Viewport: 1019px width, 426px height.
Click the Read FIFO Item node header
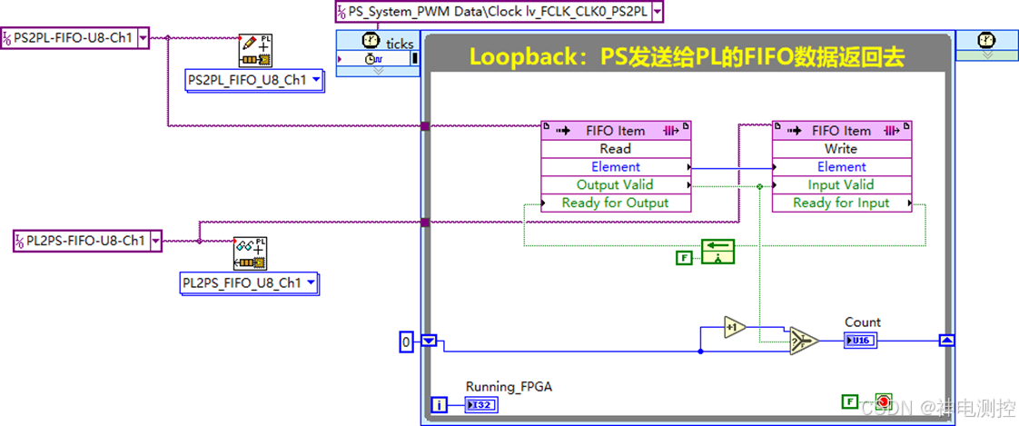616,130
